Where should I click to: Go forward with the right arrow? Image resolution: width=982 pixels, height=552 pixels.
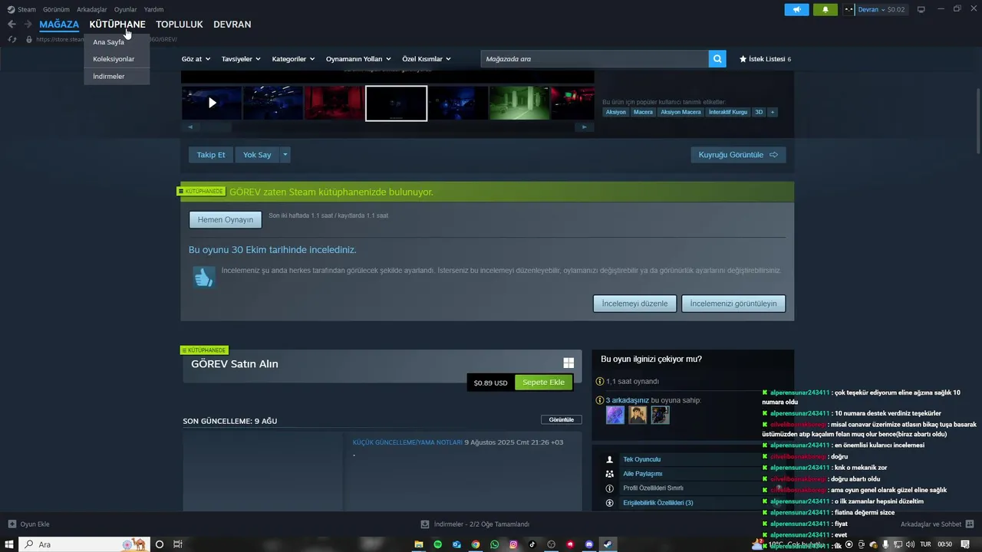pyautogui.click(x=28, y=25)
